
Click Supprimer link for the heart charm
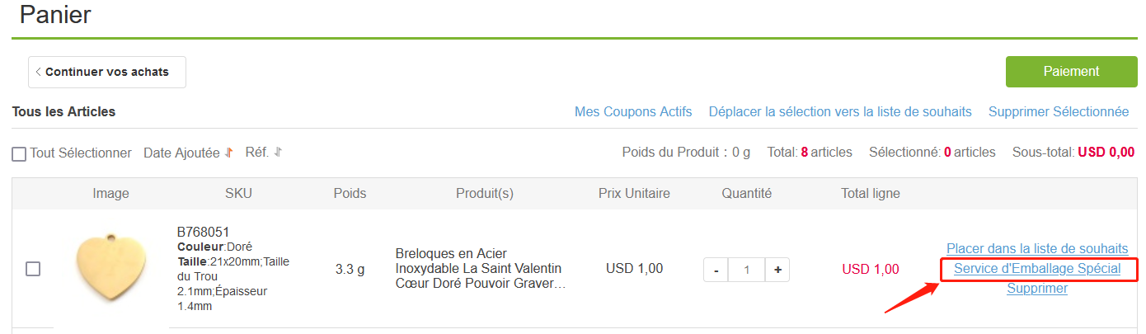click(1037, 289)
